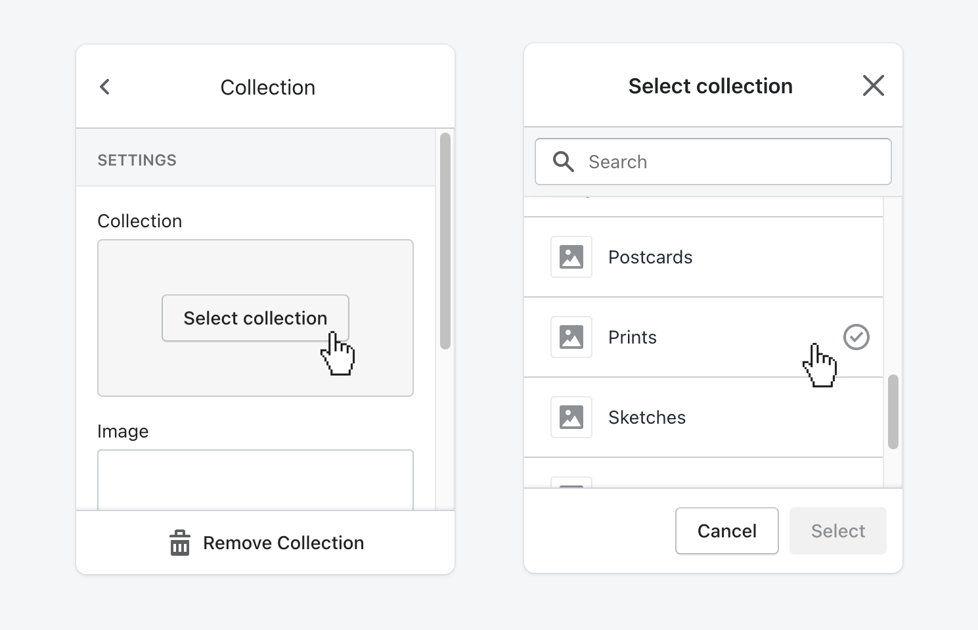This screenshot has height=630, width=978.
Task: Click the Image field label
Action: click(x=123, y=432)
